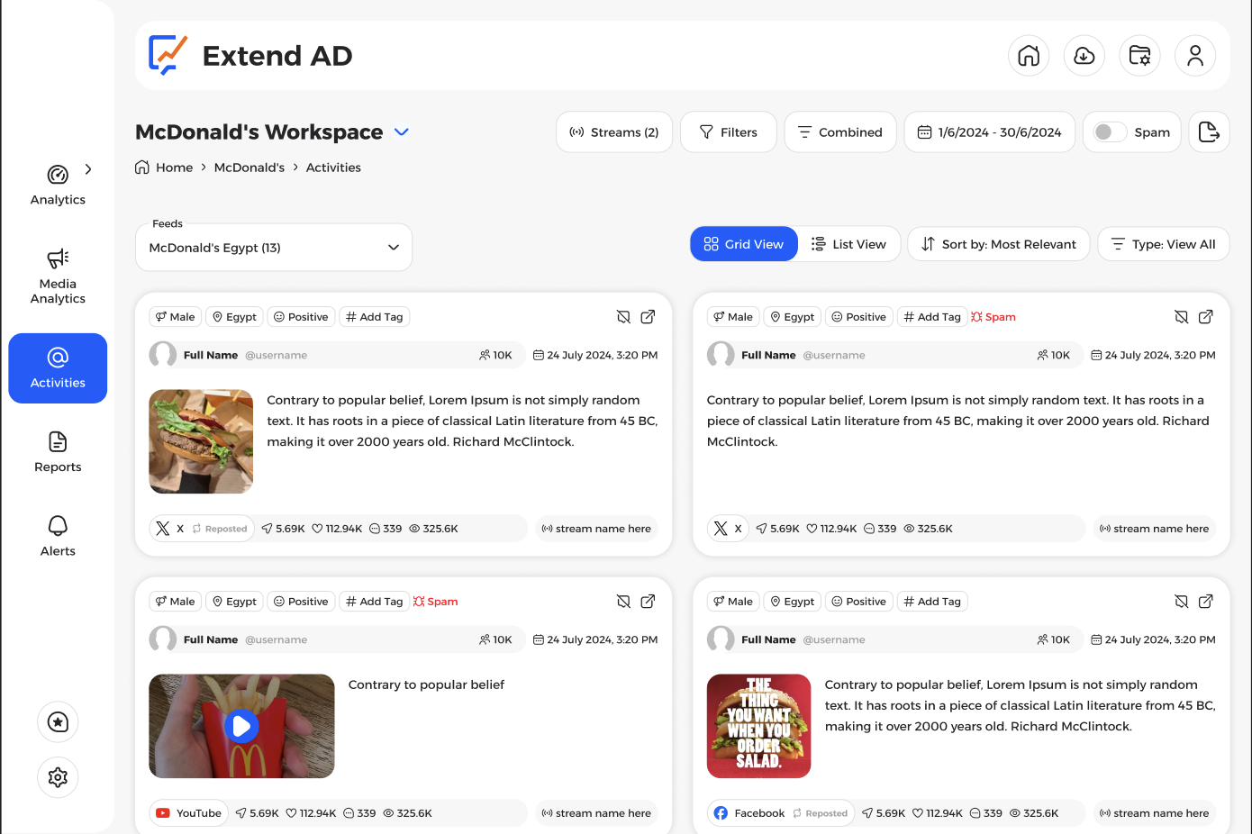This screenshot has width=1252, height=834.
Task: Switch to List View
Action: (848, 244)
